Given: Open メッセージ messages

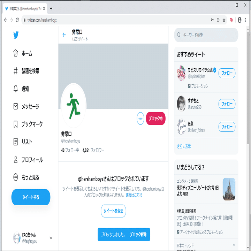Looking at the screenshot, I should point(26,106).
